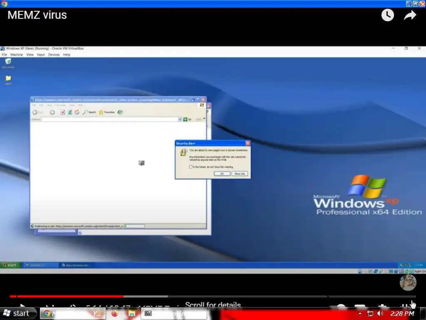Click the History icon after Favorites
The width and height of the screenshot is (426, 320).
click(x=120, y=112)
